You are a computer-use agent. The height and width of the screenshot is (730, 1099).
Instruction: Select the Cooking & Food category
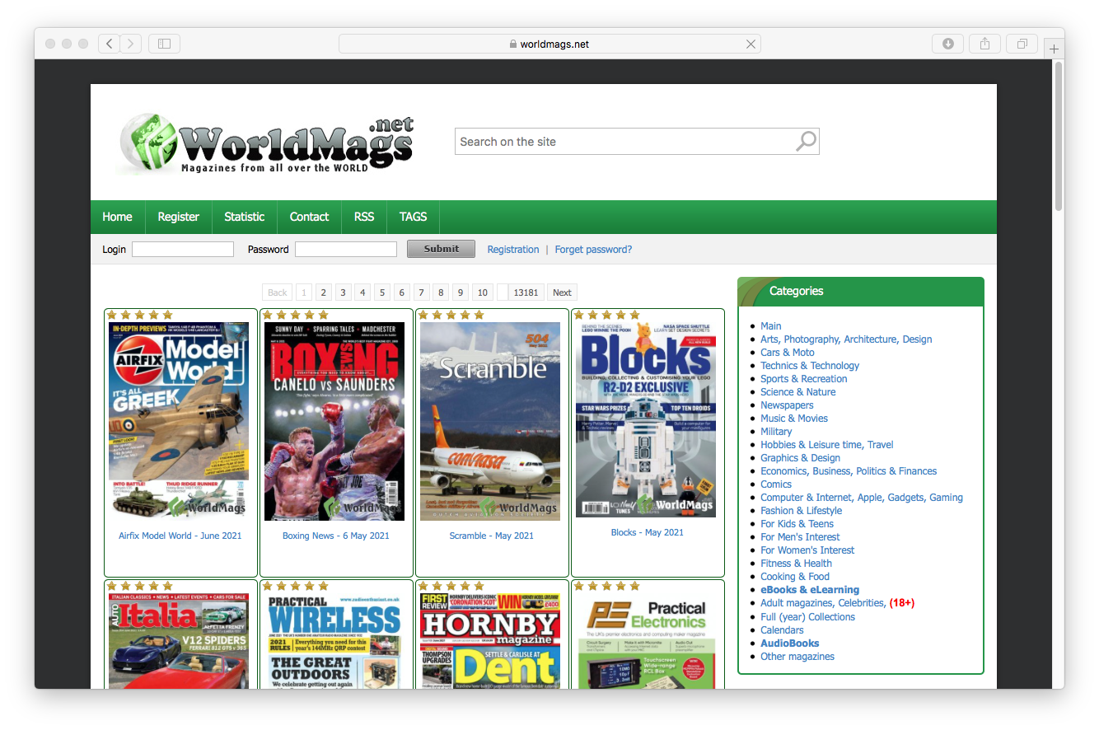[795, 577]
